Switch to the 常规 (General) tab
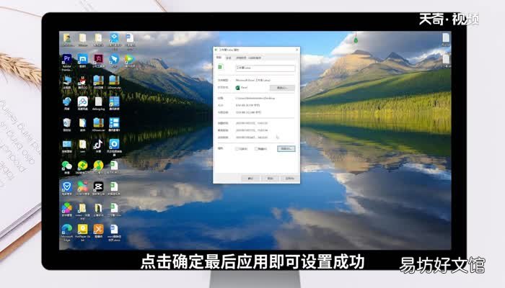505x288 pixels. coord(219,58)
